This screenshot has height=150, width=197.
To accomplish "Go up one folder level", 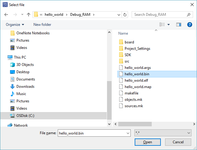I will point(29,15).
